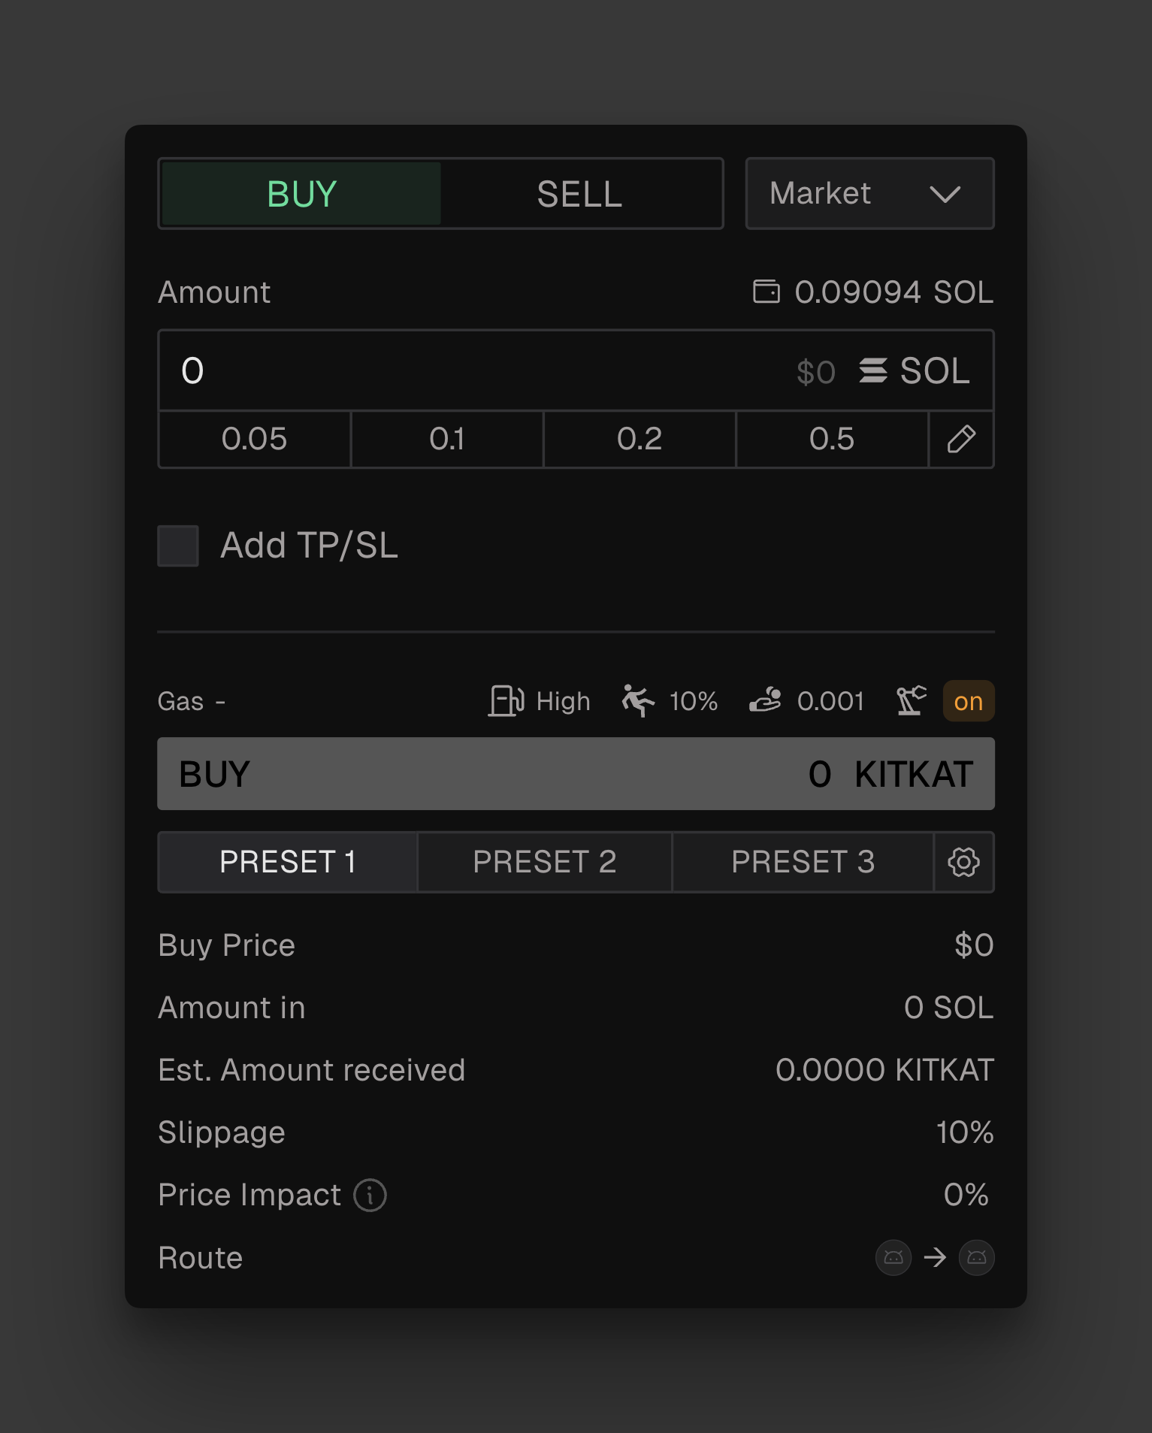1152x1433 pixels.
Task: Click the MEV protection robot arm icon
Action: click(x=911, y=701)
